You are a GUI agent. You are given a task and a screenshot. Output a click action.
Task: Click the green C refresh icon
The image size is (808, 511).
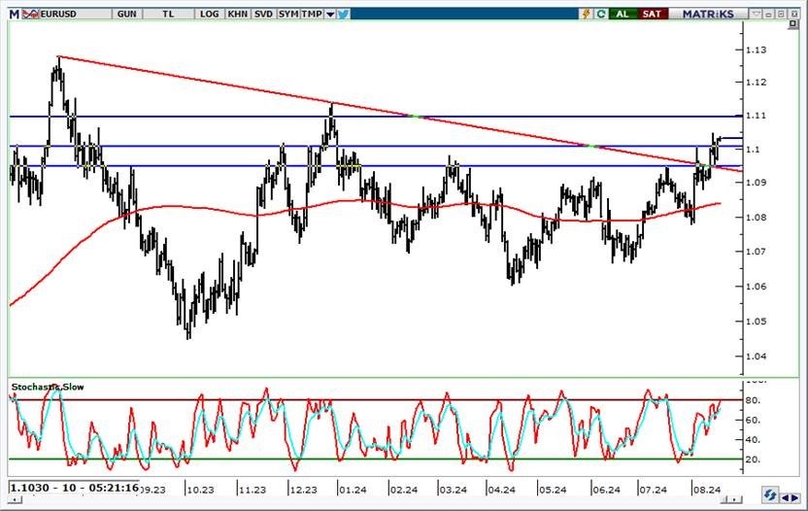(x=602, y=14)
